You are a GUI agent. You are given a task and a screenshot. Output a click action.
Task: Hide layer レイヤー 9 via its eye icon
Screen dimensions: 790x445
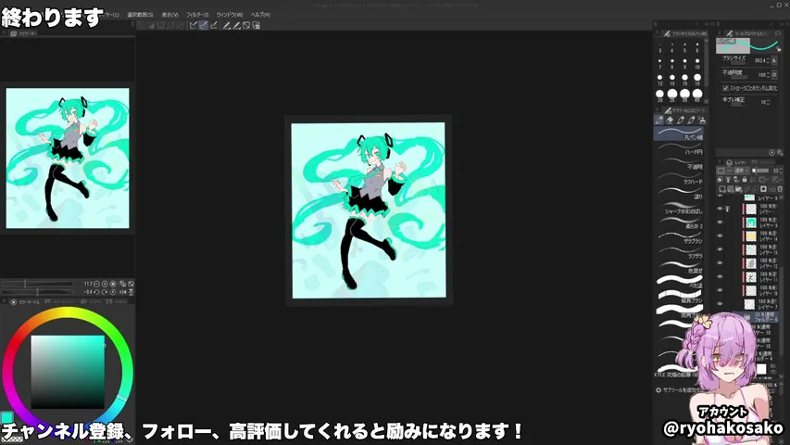tap(720, 222)
